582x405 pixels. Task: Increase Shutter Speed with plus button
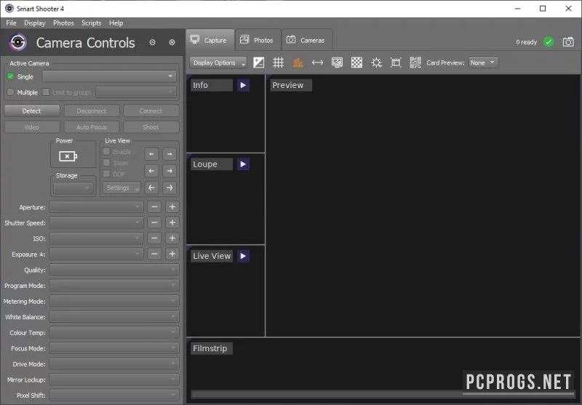[172, 222]
